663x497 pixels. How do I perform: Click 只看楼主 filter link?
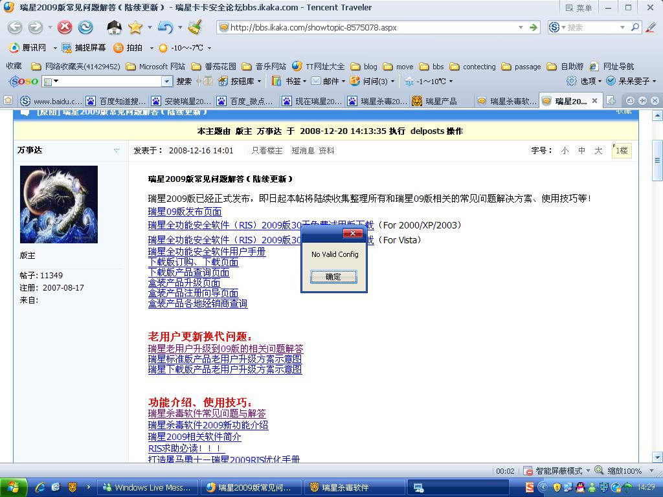pos(267,150)
